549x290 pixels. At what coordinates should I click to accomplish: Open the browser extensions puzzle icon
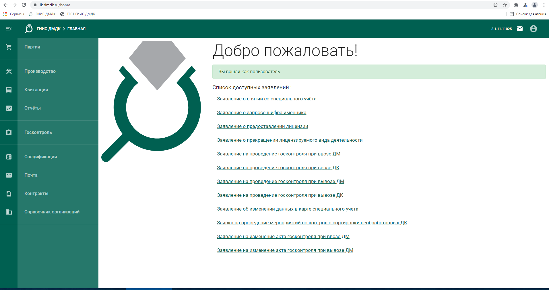pos(516,5)
